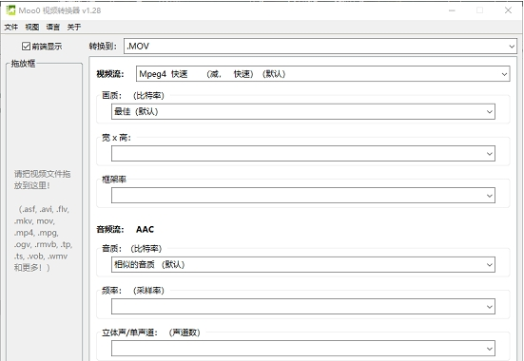Open the 立体声/单声道 dropdown
This screenshot has width=524, height=361.
coord(303,349)
